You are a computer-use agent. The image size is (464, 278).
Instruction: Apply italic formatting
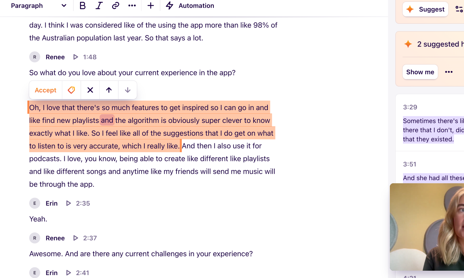click(99, 6)
